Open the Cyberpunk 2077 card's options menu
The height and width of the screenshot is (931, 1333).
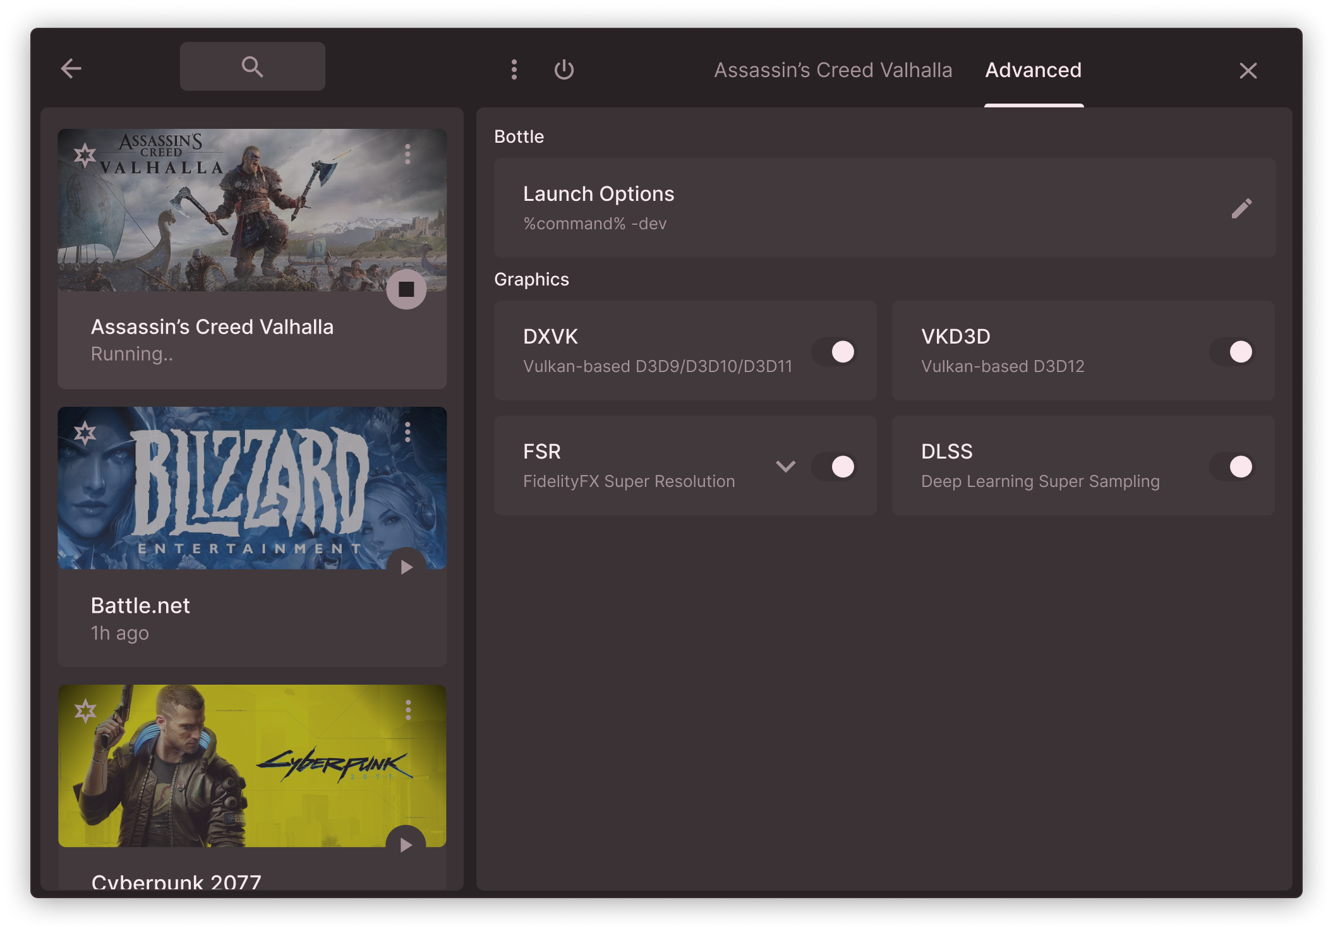[x=408, y=710]
